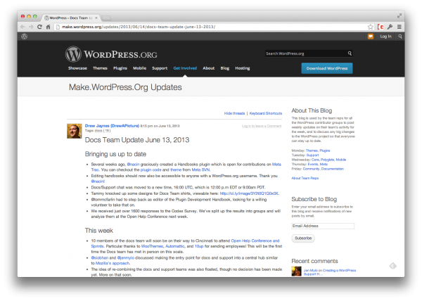Open the Support menu item
The height and width of the screenshot is (301, 422).
160,68
